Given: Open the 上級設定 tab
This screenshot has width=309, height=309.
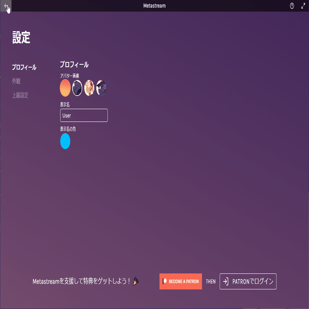Looking at the screenshot, I should 20,95.
